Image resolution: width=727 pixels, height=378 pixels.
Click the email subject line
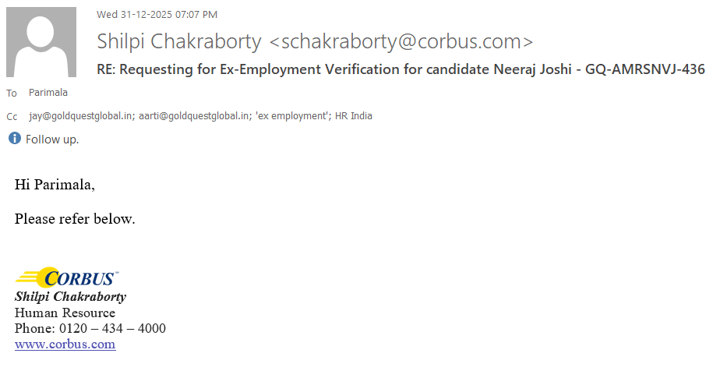coord(401,69)
